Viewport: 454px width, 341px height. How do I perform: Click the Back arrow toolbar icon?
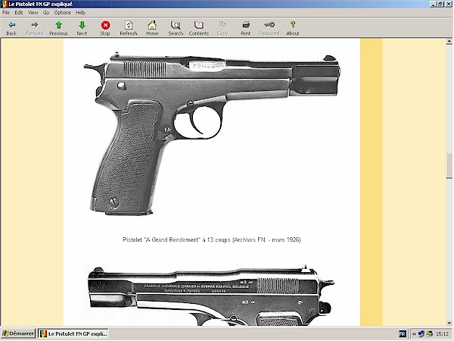11,28
